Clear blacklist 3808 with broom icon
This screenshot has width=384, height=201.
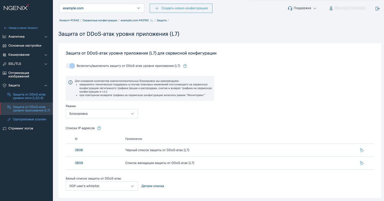pyautogui.click(x=362, y=150)
